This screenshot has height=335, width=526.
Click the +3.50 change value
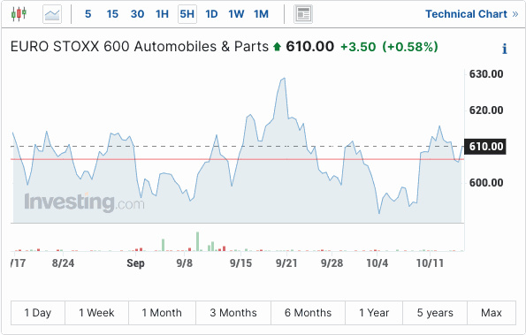358,47
